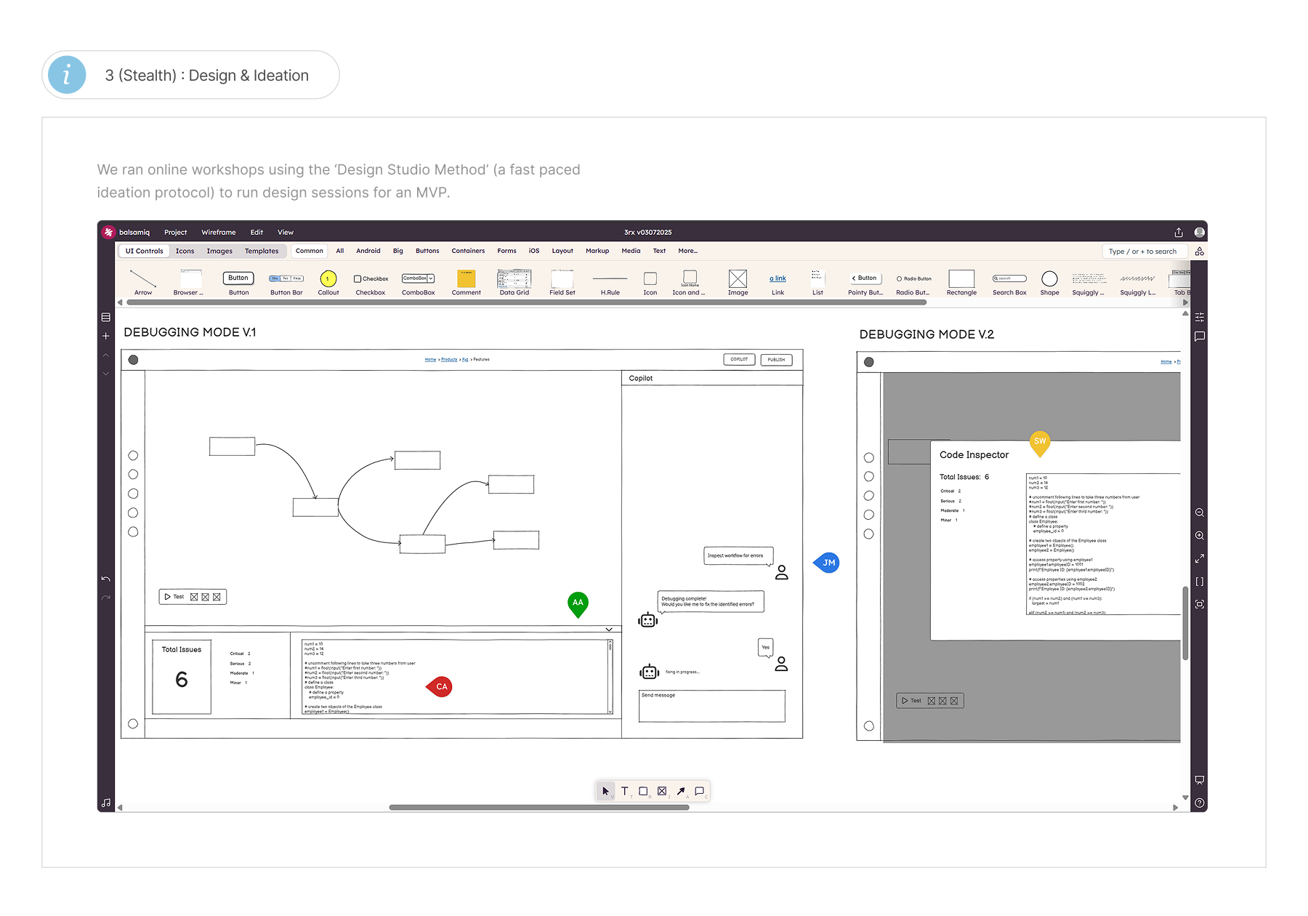Screen dimensions: 1308x916
Task: Open the Wireframe menu
Action: (x=219, y=233)
